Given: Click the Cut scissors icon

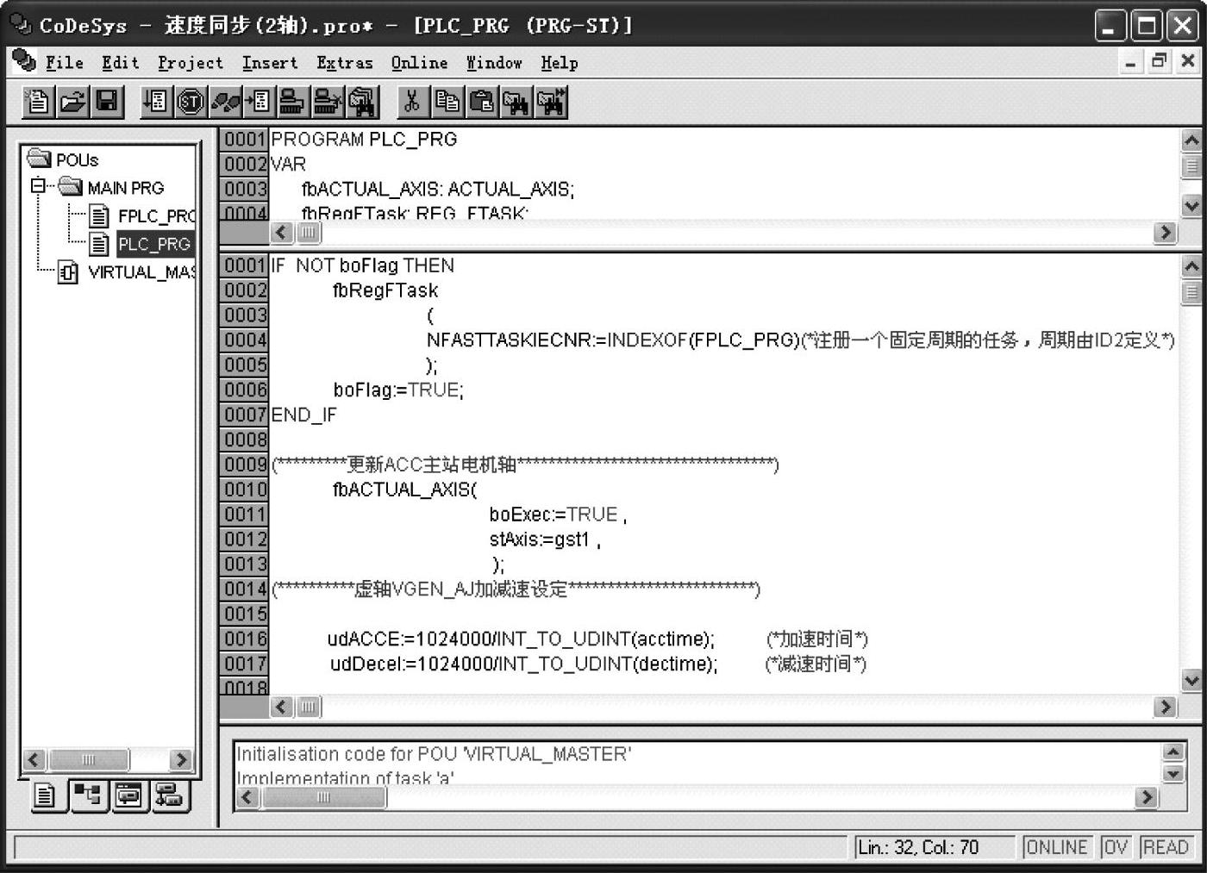Looking at the screenshot, I should click(x=412, y=102).
